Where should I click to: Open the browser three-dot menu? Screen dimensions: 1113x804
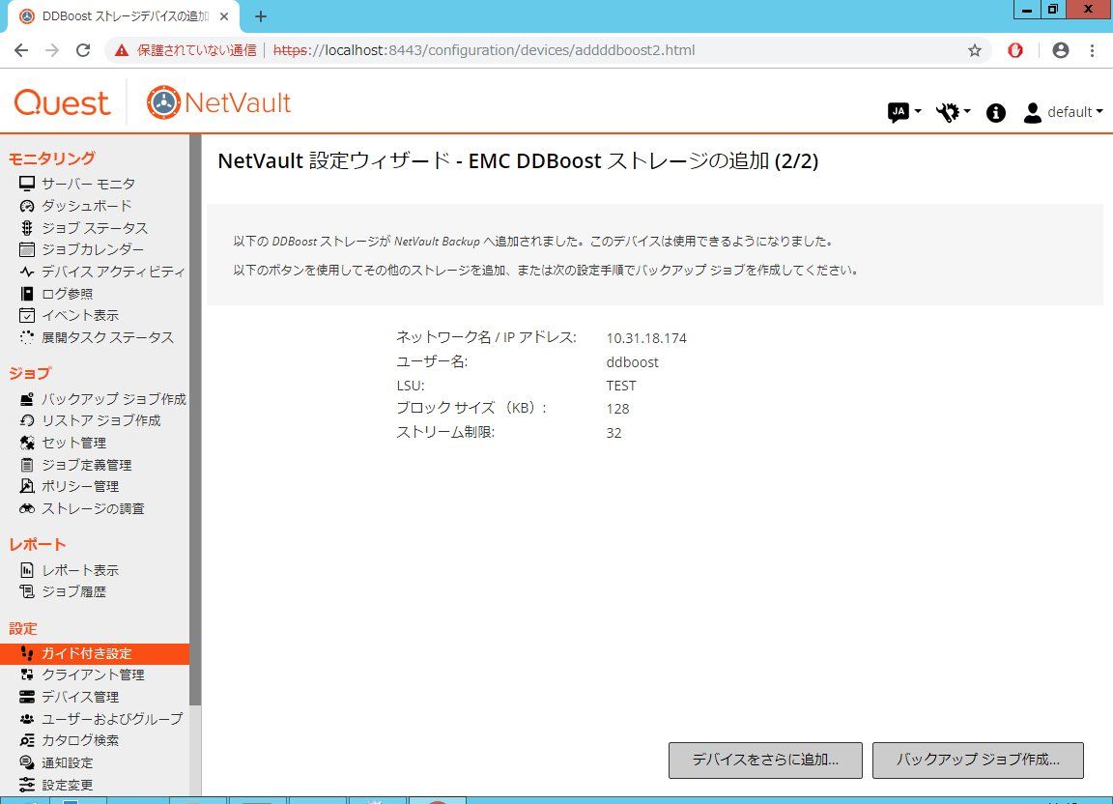click(1092, 50)
